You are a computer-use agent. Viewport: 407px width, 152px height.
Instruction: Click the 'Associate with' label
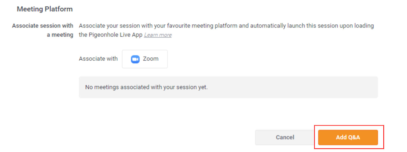click(x=98, y=59)
